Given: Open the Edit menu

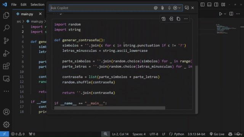Looking at the screenshot, I should pyautogui.click(x=24, y=5).
